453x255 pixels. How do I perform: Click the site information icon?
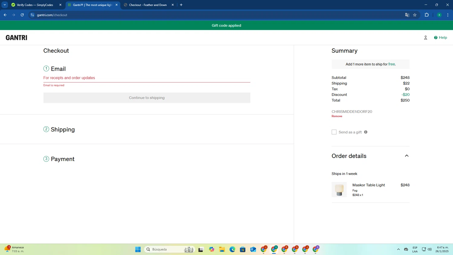(32, 15)
